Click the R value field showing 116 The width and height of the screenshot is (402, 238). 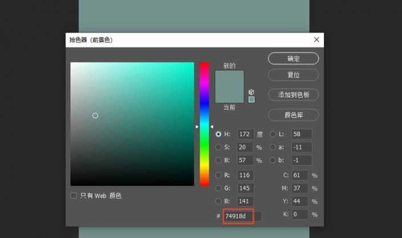coord(245,175)
